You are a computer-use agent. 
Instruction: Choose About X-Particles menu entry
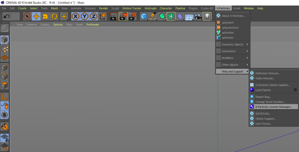coord(233,16)
